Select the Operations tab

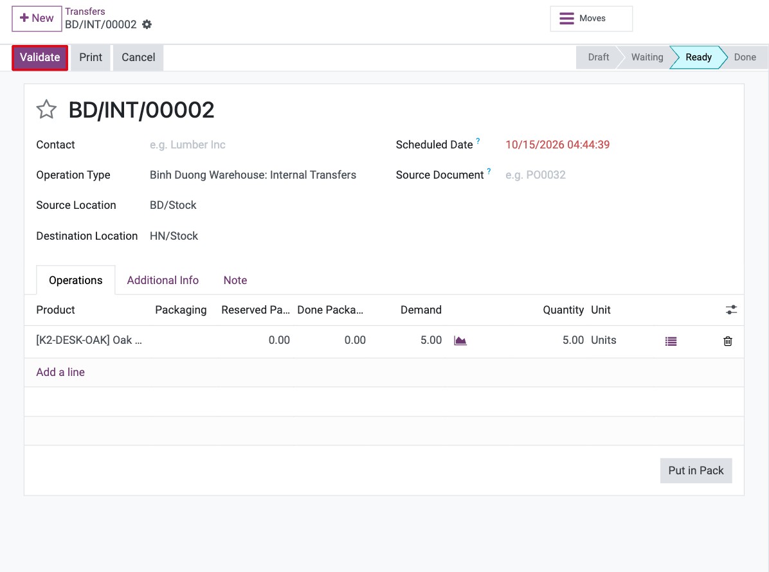click(75, 280)
